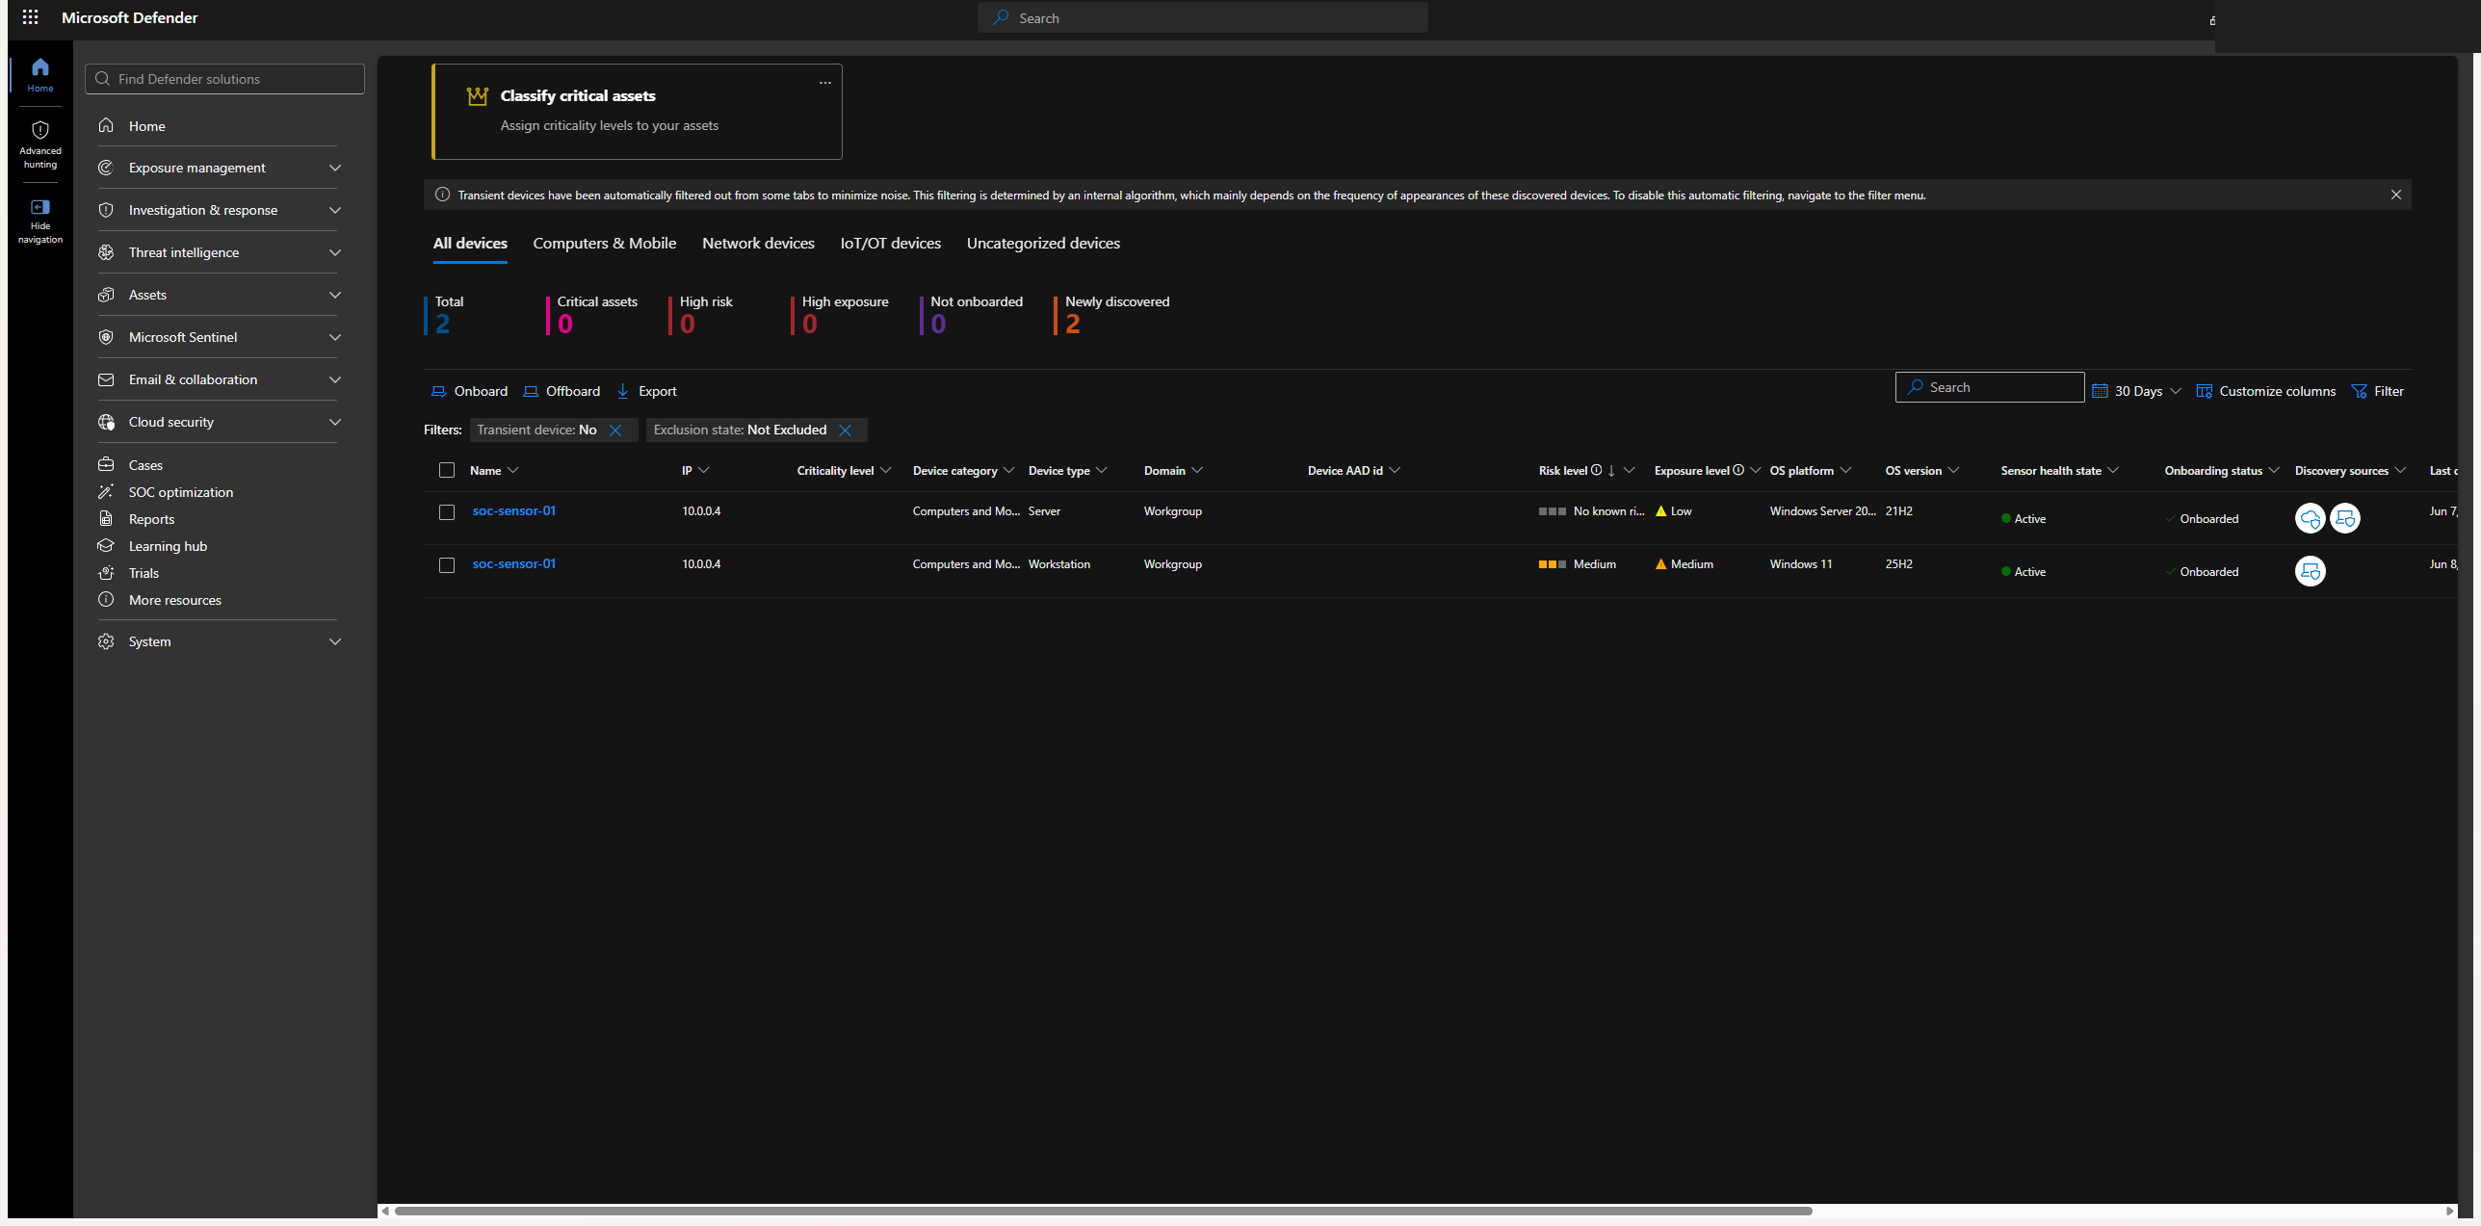Click the Customize columns icon button

(x=2266, y=391)
